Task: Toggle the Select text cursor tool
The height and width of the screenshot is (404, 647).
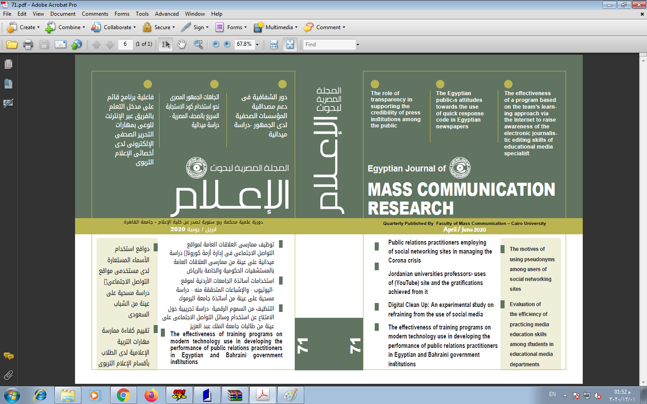Action: pos(165,44)
